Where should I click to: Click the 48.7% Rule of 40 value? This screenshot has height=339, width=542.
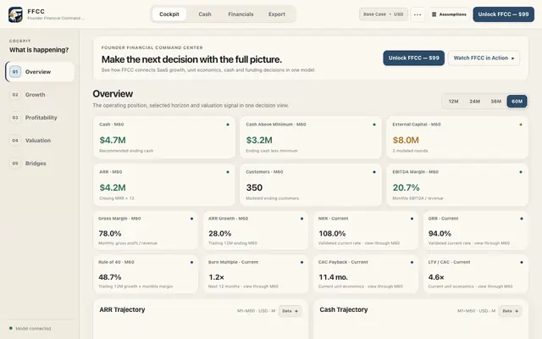(109, 277)
